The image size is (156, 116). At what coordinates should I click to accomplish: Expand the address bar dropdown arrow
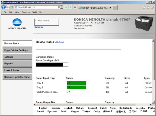62,7
